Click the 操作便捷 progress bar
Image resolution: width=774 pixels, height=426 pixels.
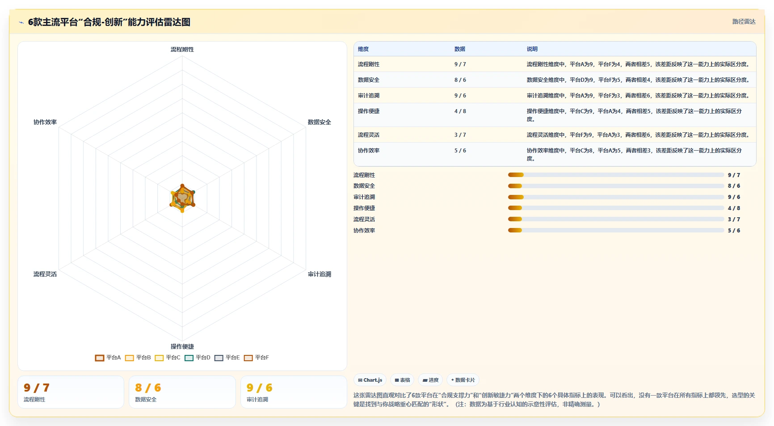click(x=616, y=208)
